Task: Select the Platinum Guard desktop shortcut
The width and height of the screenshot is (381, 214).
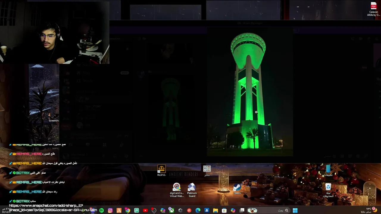Action: [192, 190]
